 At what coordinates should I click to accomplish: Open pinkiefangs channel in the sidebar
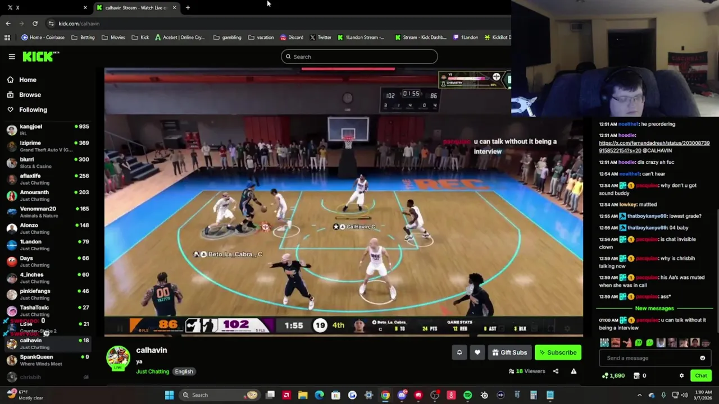(x=48, y=294)
